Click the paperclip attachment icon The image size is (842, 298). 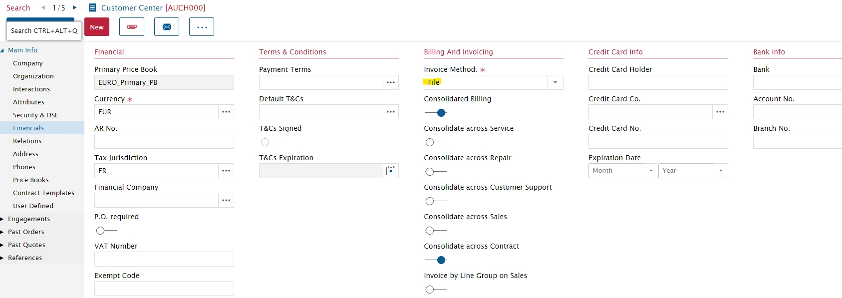coord(132,27)
